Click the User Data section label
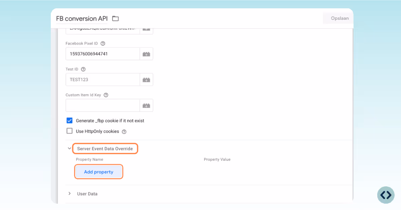Viewport: 401px width, 210px height. 87,194
